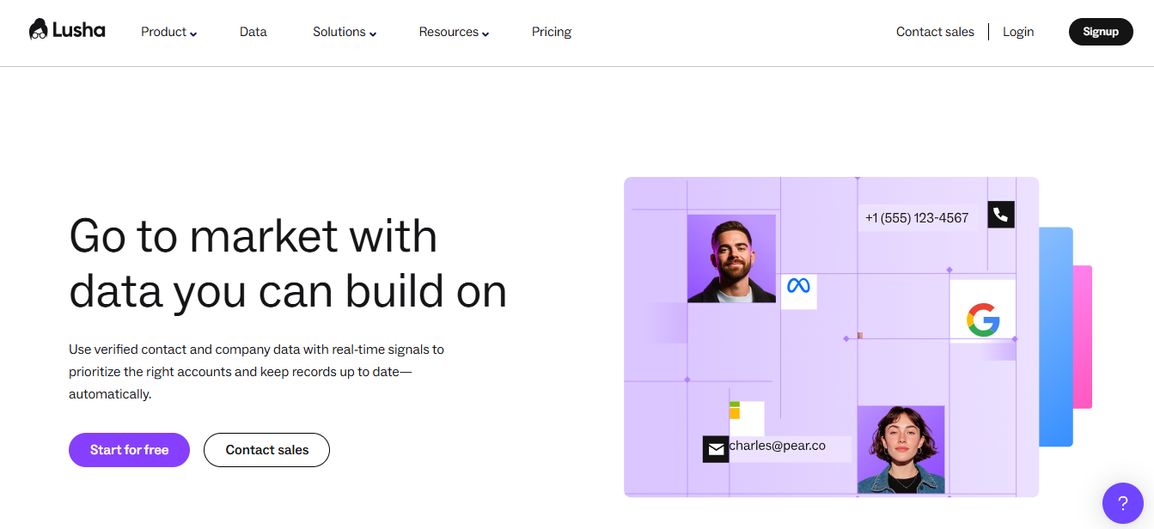Image resolution: width=1154 pixels, height=529 pixels.
Task: Click the purple Start for free button
Action: 129,450
